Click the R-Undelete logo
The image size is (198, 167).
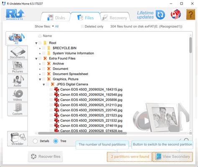pyautogui.click(x=15, y=15)
